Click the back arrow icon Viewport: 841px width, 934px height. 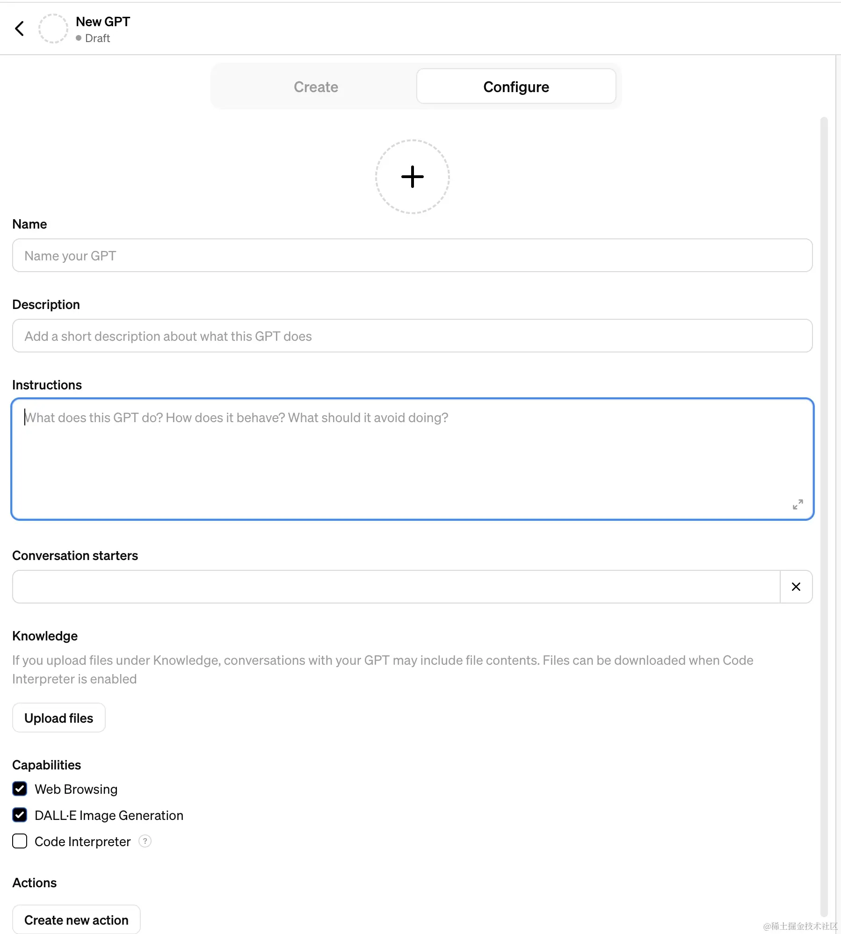(20, 29)
